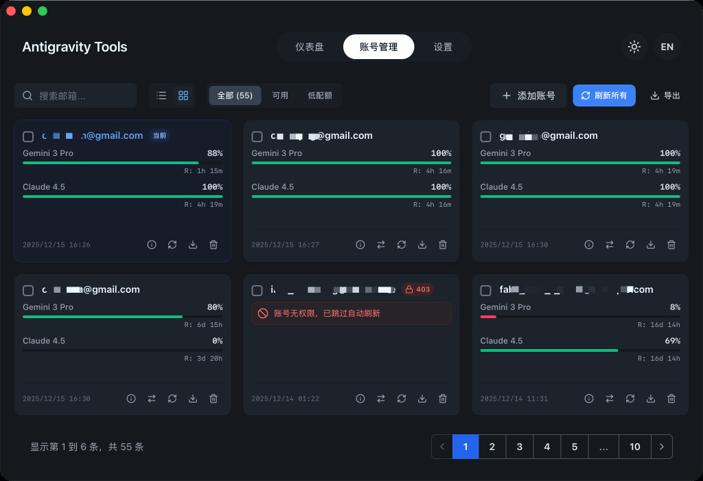Check the 403 account checkbox
Screen dimensions: 703x481
click(257, 290)
